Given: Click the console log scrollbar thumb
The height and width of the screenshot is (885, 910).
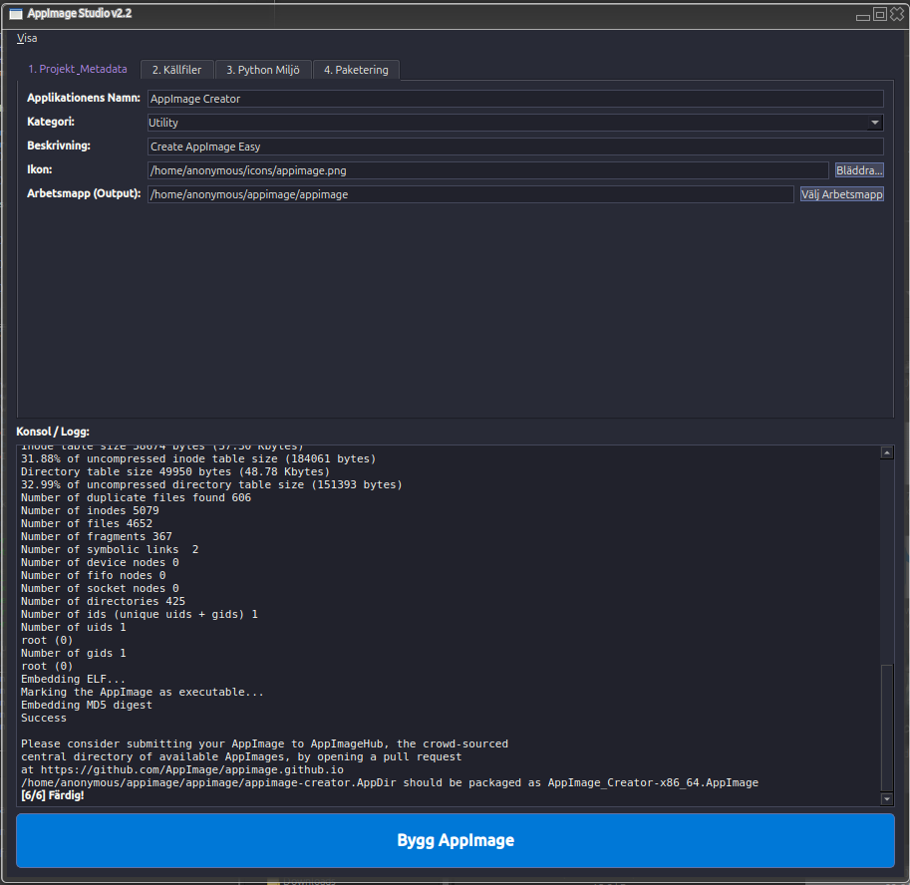Looking at the screenshot, I should pyautogui.click(x=886, y=728).
